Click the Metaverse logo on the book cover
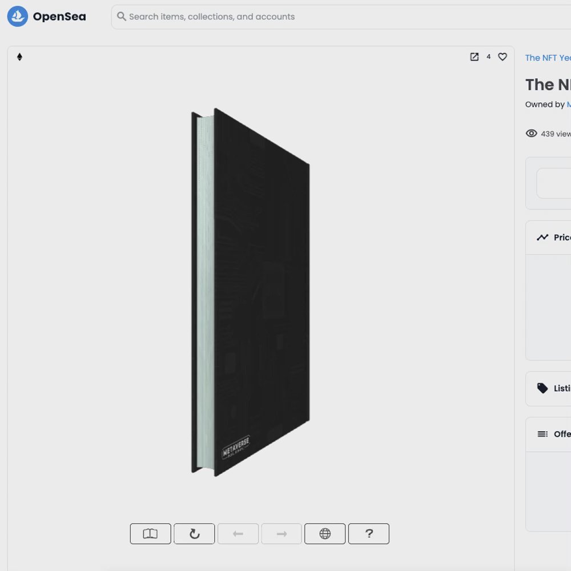 tap(236, 447)
